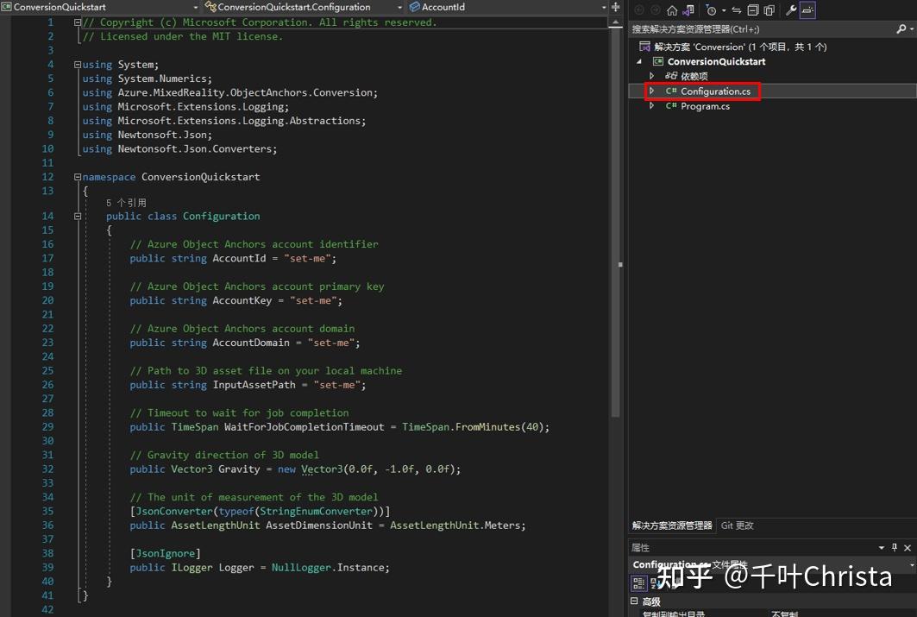Viewport: 917px width, 617px height.
Task: Expand the 依赖项 node
Action: click(653, 76)
